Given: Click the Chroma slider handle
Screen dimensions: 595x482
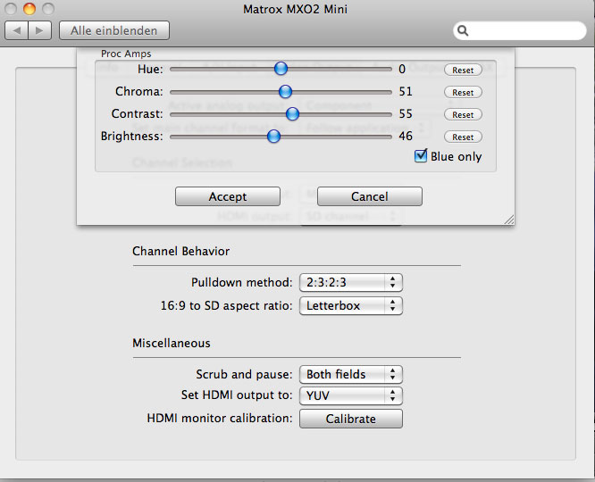Looking at the screenshot, I should tap(285, 91).
